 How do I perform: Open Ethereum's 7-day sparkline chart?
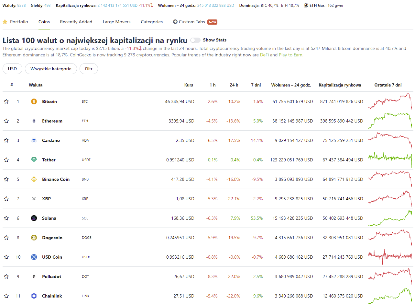[390, 121]
